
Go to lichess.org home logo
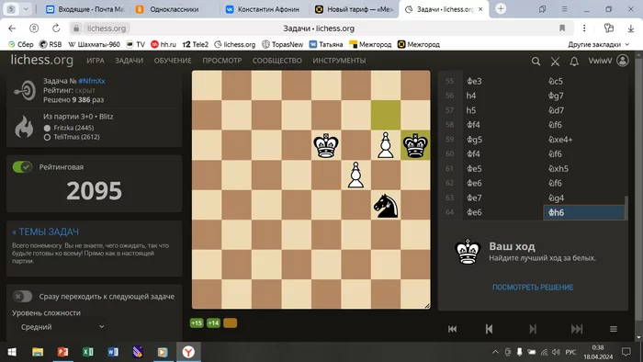point(42,60)
